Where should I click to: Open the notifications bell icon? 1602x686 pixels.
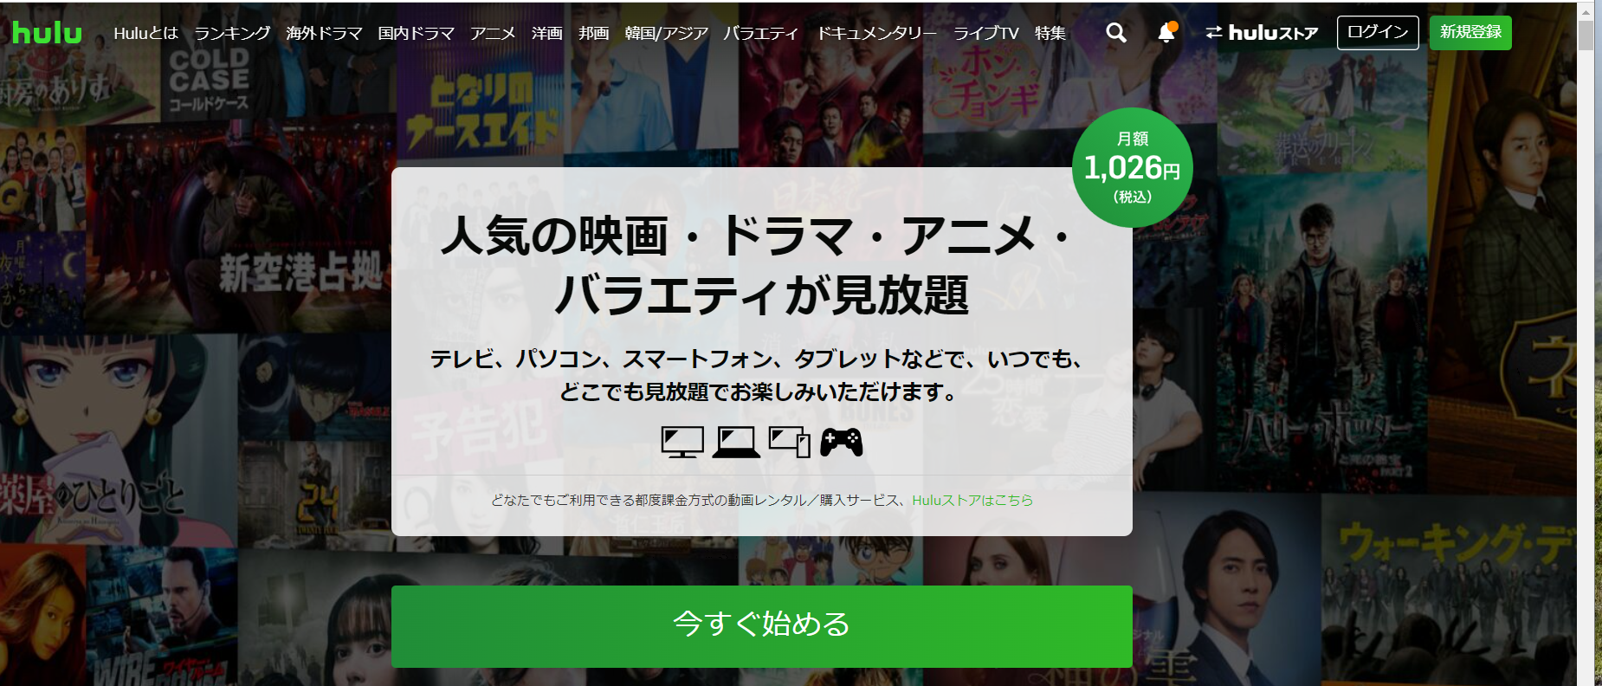coord(1166,33)
